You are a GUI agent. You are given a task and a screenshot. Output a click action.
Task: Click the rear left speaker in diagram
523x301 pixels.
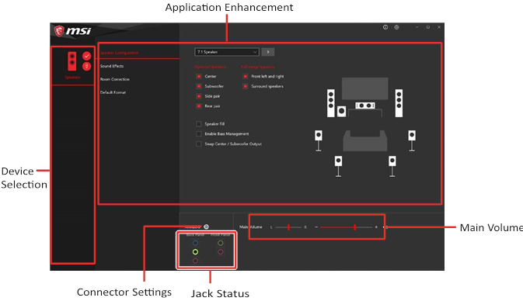click(x=338, y=167)
